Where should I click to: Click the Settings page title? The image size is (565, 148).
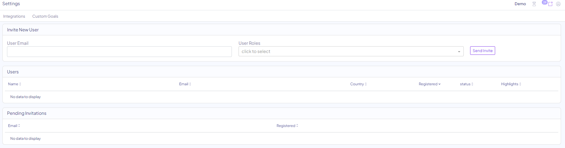[11, 4]
